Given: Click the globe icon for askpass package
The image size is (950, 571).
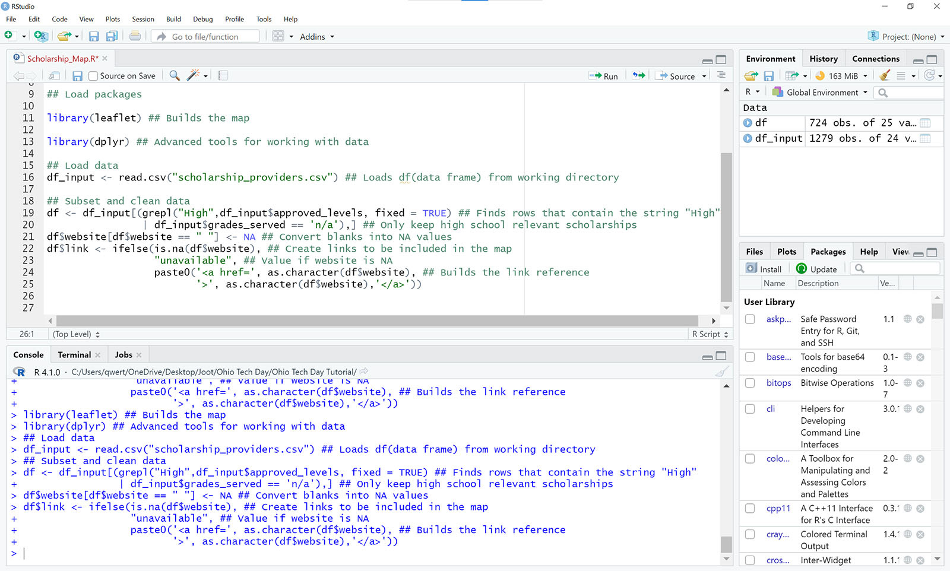Looking at the screenshot, I should point(908,319).
